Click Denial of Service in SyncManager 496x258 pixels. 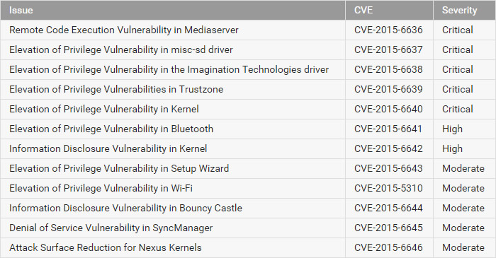(111, 228)
